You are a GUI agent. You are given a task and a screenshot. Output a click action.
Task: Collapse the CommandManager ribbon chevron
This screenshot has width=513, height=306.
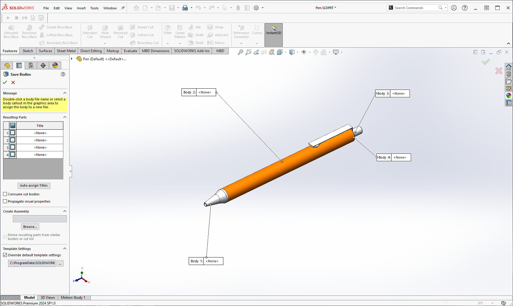[508, 44]
